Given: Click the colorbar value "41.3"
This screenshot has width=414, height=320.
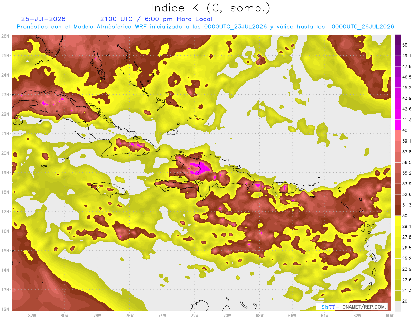Looking at the screenshot, I should pos(407,120).
